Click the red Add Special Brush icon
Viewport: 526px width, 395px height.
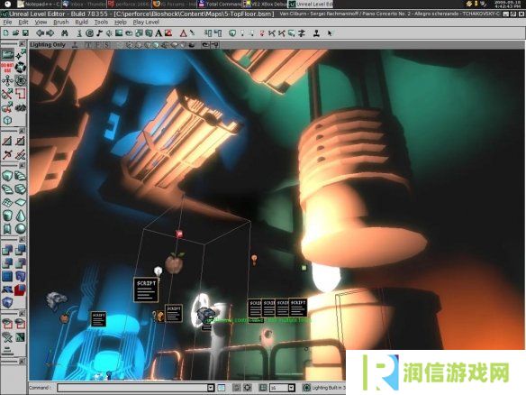tap(20, 289)
